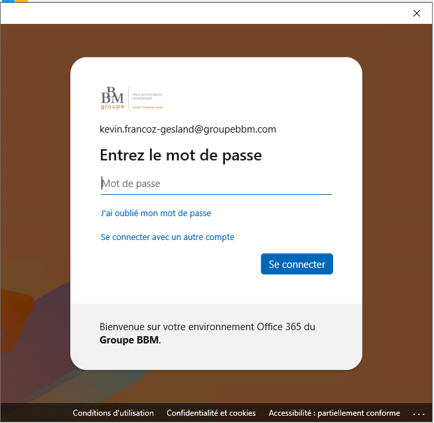Click the small tagline beside the BBM logo

tap(147, 97)
